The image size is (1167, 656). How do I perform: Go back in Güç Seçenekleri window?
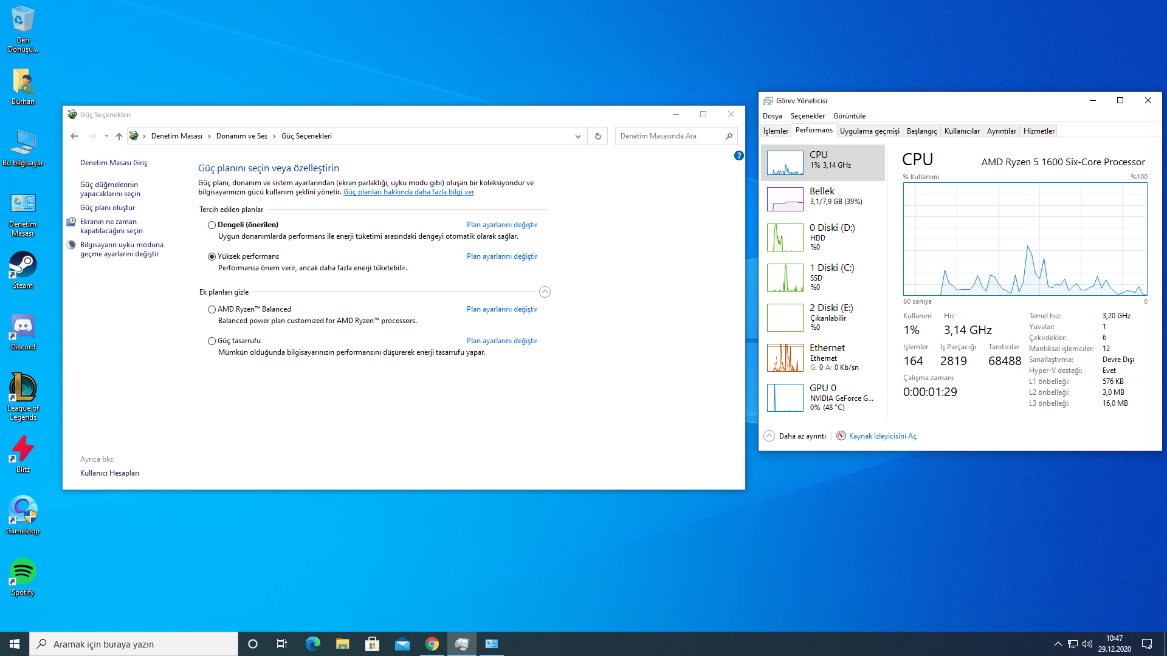[x=74, y=136]
